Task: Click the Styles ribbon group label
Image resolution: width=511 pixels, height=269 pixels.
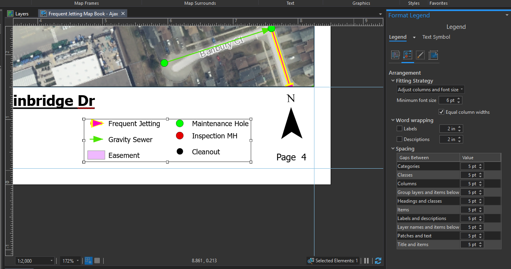Action: click(414, 3)
